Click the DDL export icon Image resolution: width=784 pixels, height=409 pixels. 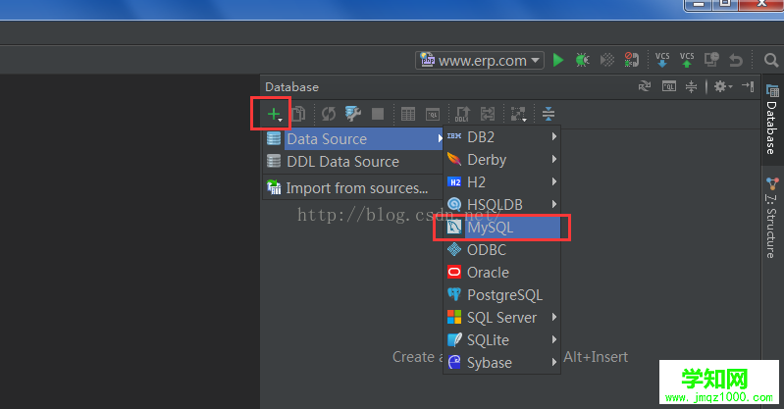462,114
